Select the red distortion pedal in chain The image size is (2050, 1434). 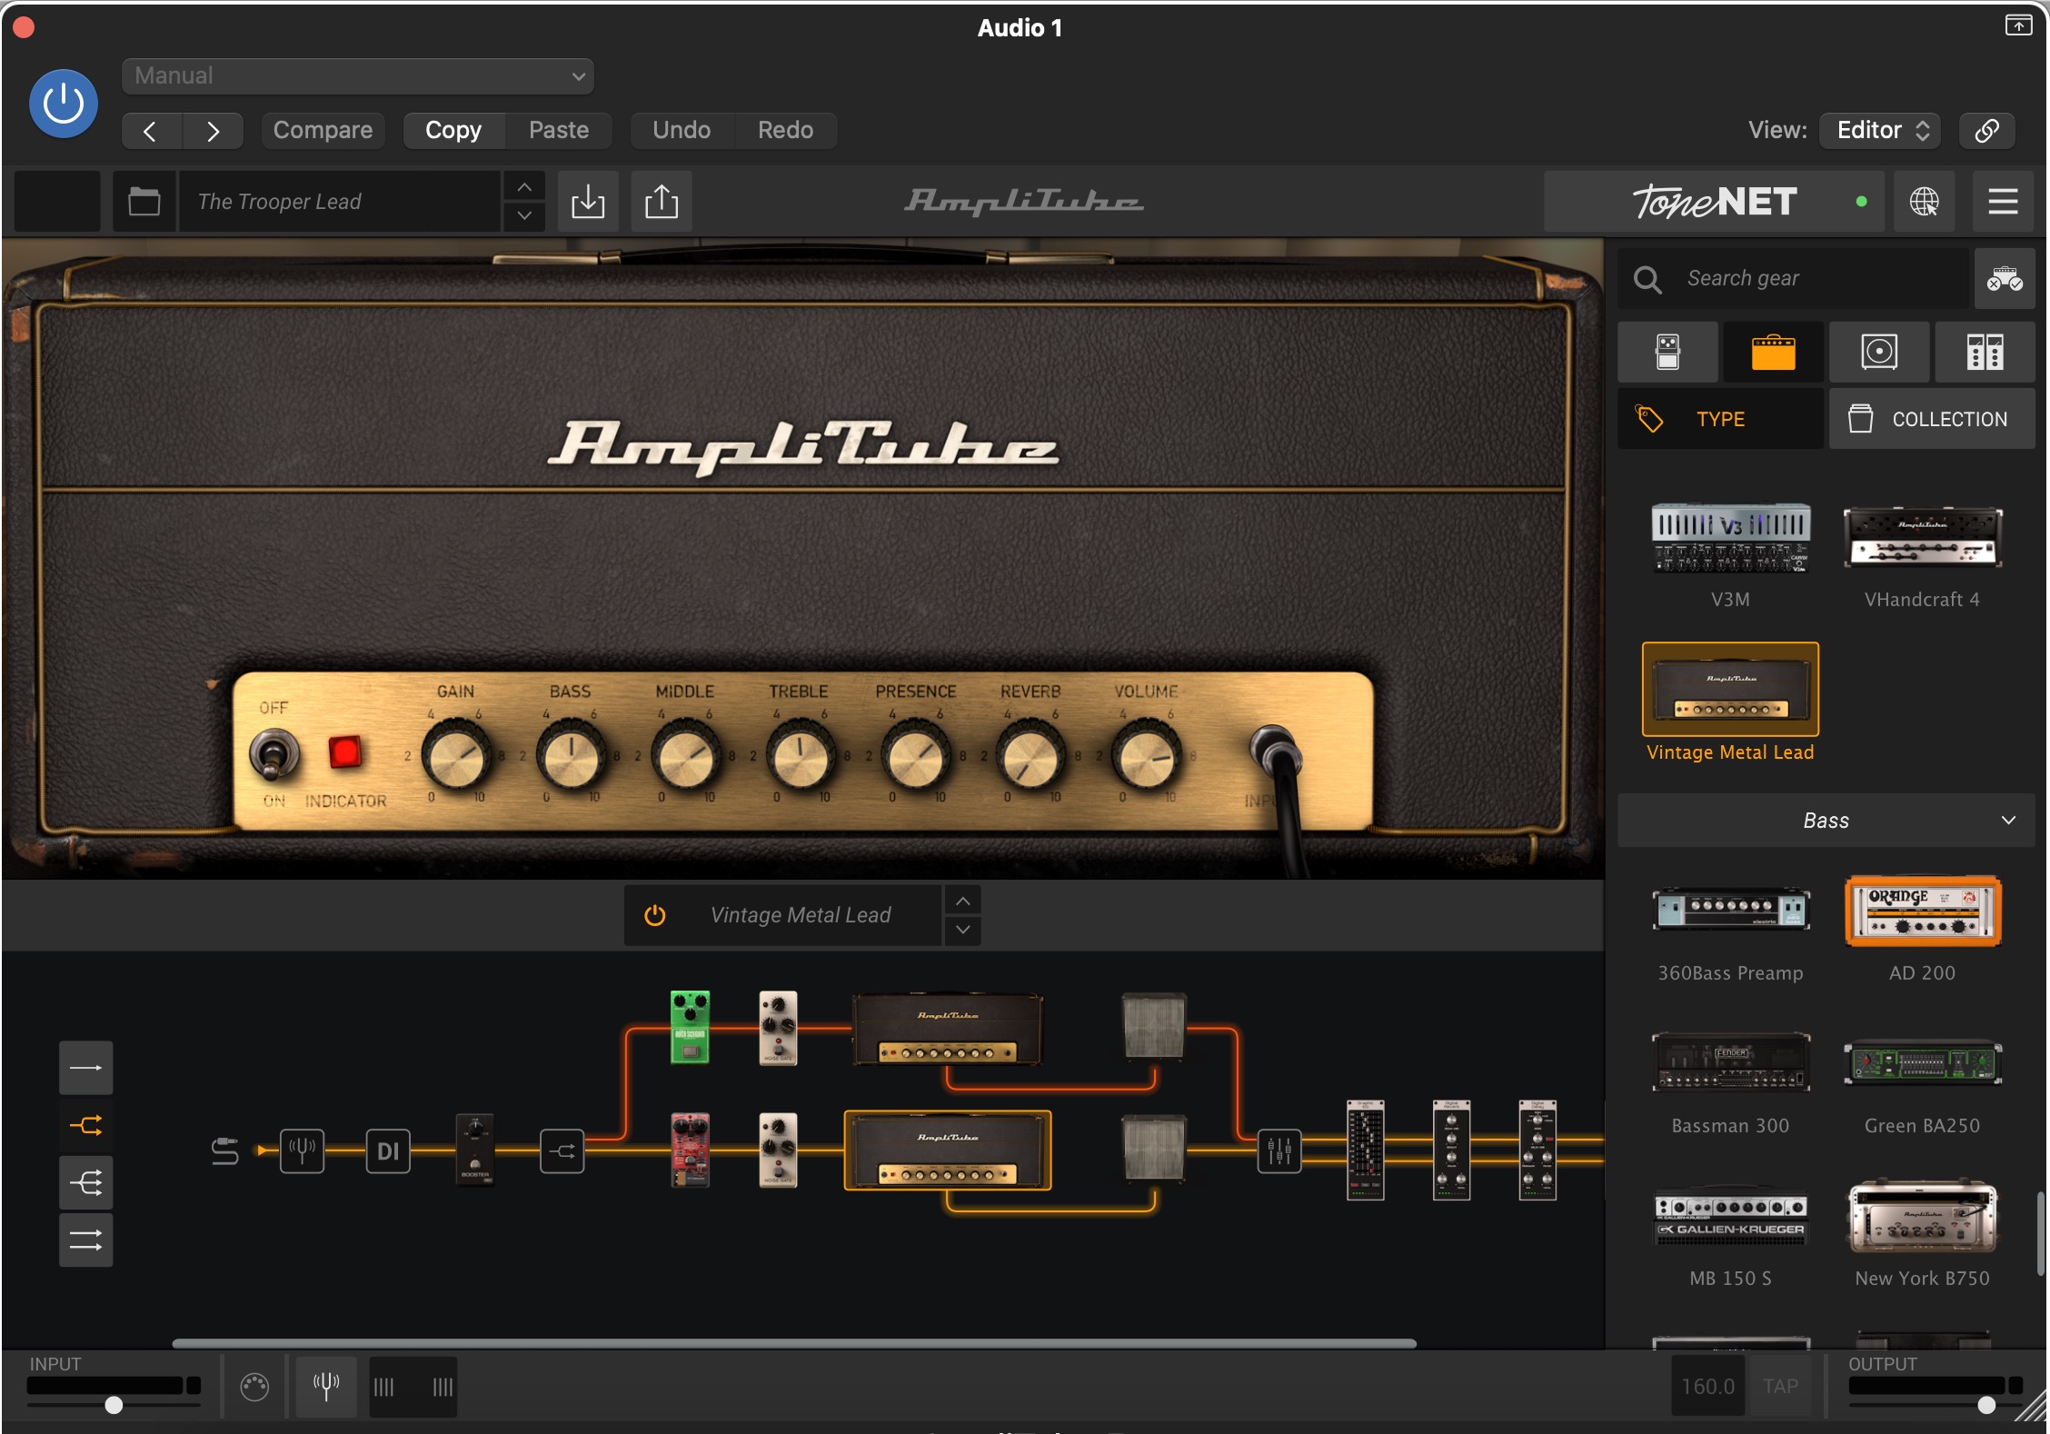click(690, 1150)
